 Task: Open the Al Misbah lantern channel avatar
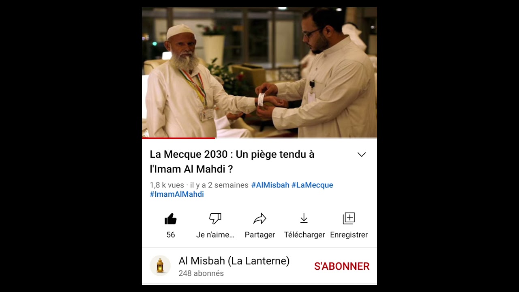coord(160,266)
